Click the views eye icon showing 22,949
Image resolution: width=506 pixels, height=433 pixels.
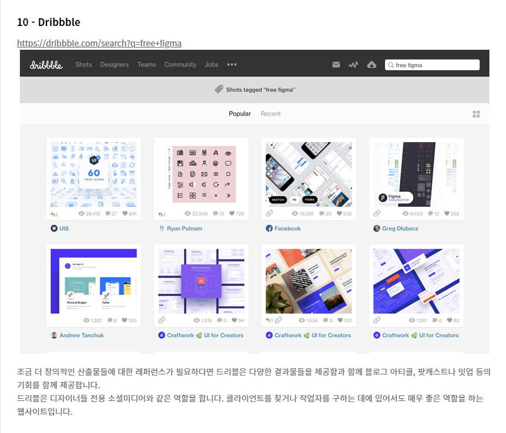point(187,213)
